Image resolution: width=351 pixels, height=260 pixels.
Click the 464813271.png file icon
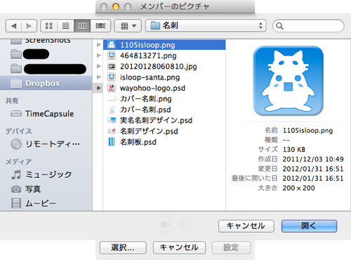(112, 56)
